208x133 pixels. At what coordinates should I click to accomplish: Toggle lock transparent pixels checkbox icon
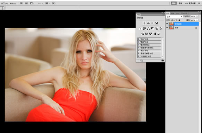172,20
